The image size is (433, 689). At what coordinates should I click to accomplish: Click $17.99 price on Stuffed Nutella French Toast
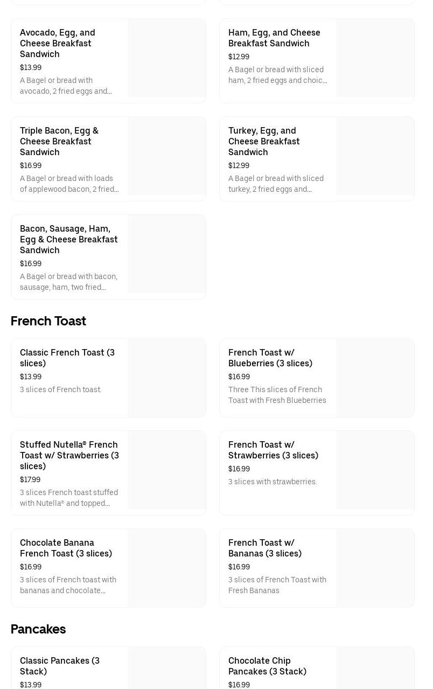tap(30, 479)
